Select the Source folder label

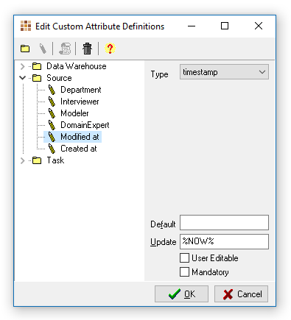click(x=59, y=78)
